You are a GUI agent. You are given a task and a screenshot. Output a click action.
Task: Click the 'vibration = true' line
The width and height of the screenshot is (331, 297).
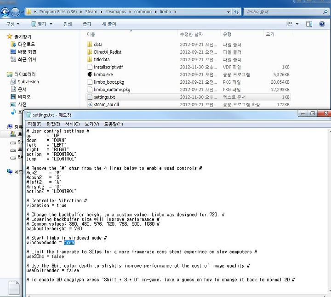[46, 206]
